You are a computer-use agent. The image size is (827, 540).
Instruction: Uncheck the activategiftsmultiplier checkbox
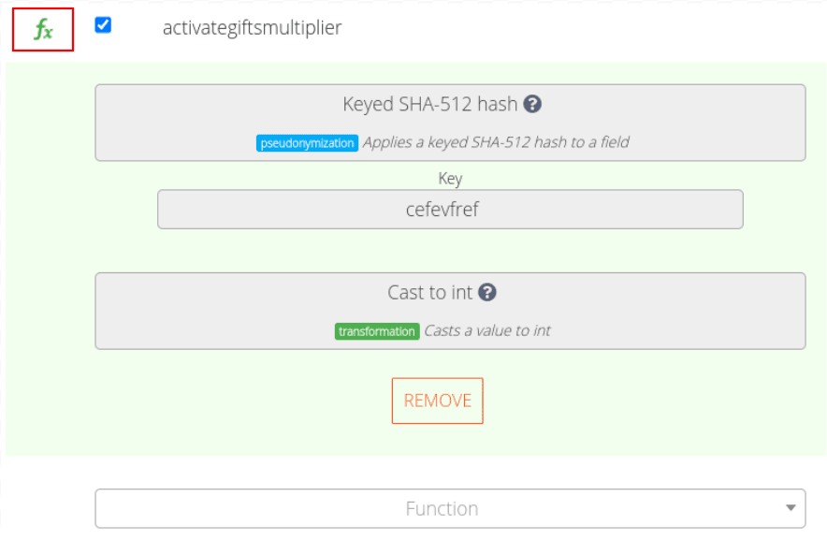pos(103,25)
